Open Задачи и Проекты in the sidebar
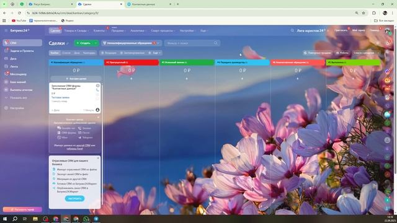 (x=22, y=51)
